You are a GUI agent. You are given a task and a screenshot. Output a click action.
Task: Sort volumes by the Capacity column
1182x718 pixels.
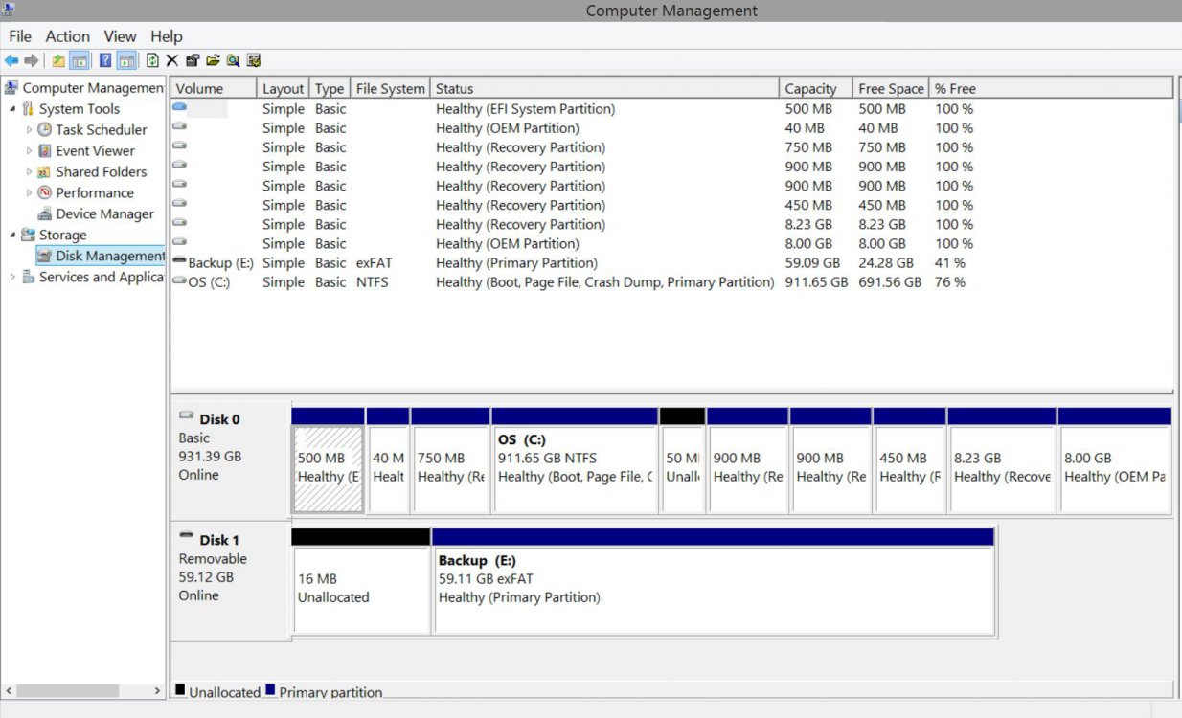[x=813, y=87]
